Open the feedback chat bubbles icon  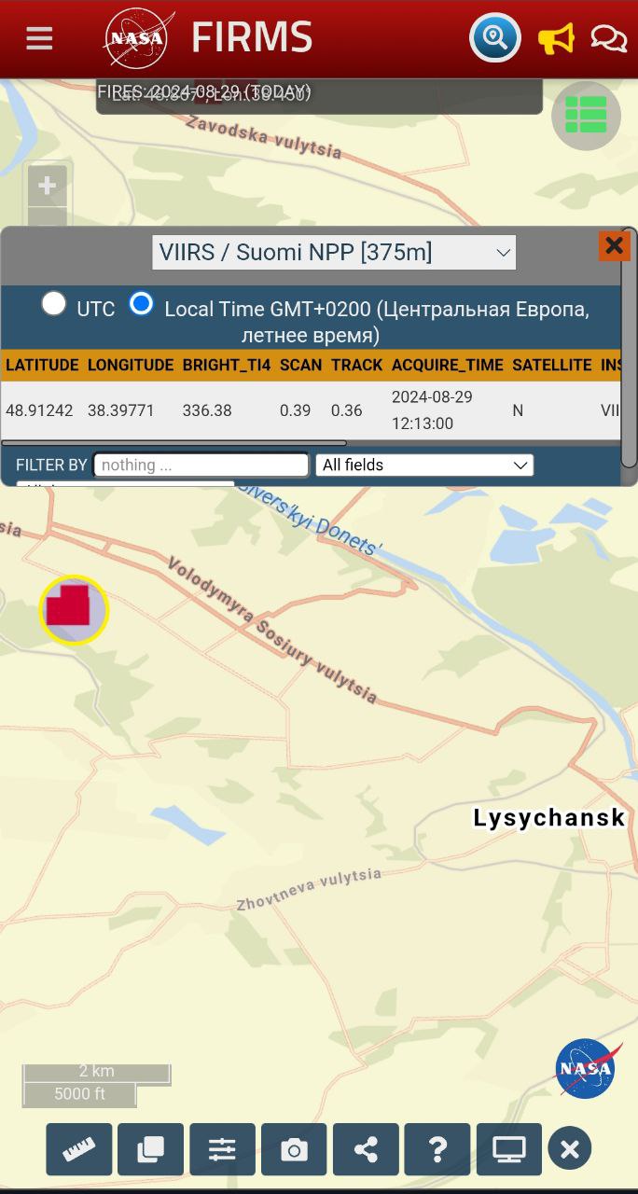608,39
